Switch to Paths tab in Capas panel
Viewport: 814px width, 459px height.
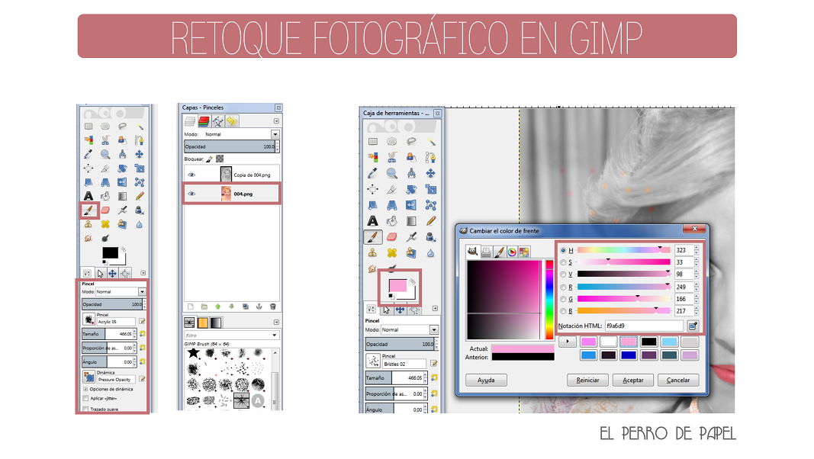click(x=217, y=121)
